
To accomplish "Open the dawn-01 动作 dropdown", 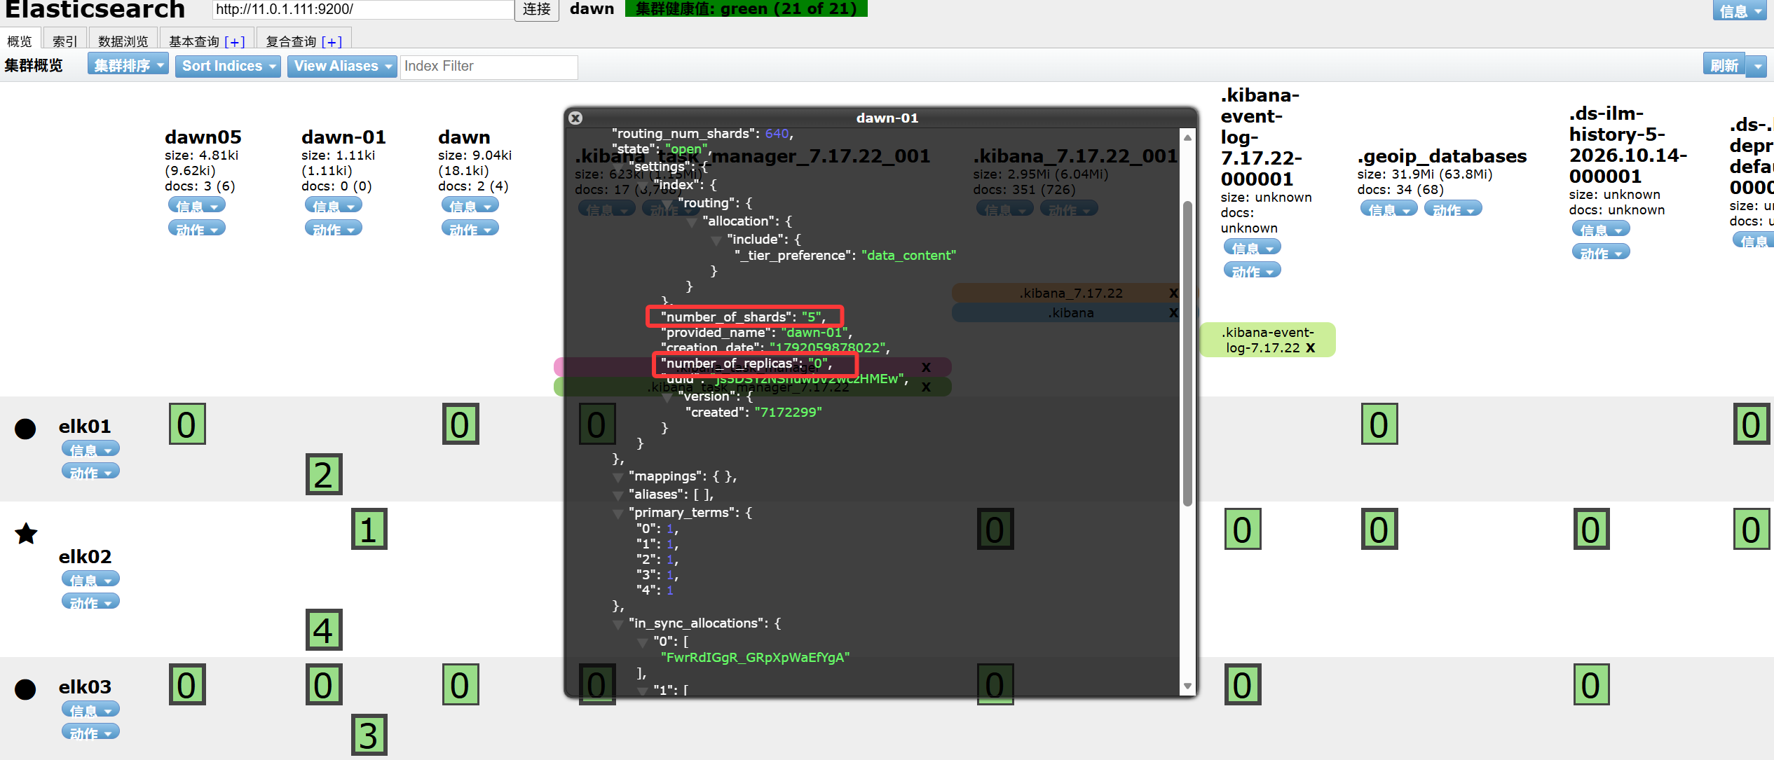I will pyautogui.click(x=334, y=228).
